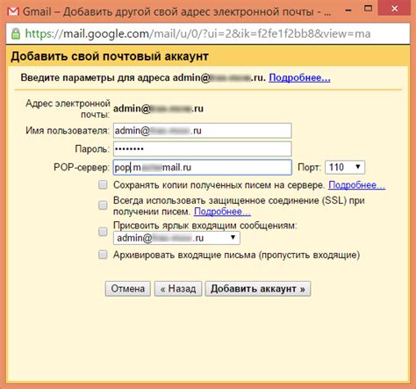416x389 pixels.
Task: Click Добавить аккаунт » button
Action: 258,289
